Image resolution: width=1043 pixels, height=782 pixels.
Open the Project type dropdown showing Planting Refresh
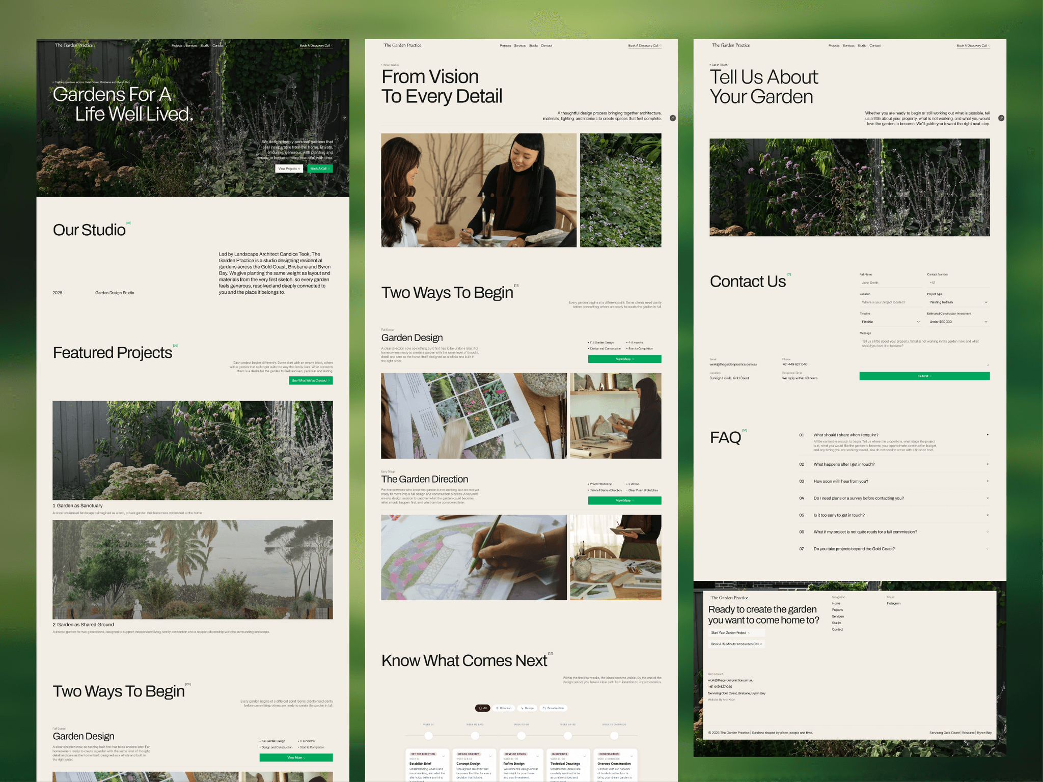[x=958, y=302]
